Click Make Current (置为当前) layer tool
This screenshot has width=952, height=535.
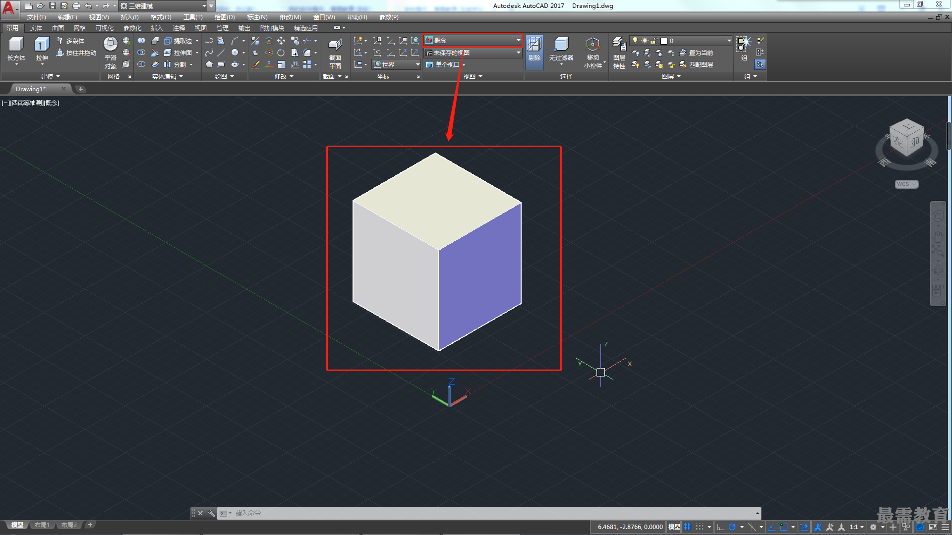pos(696,53)
